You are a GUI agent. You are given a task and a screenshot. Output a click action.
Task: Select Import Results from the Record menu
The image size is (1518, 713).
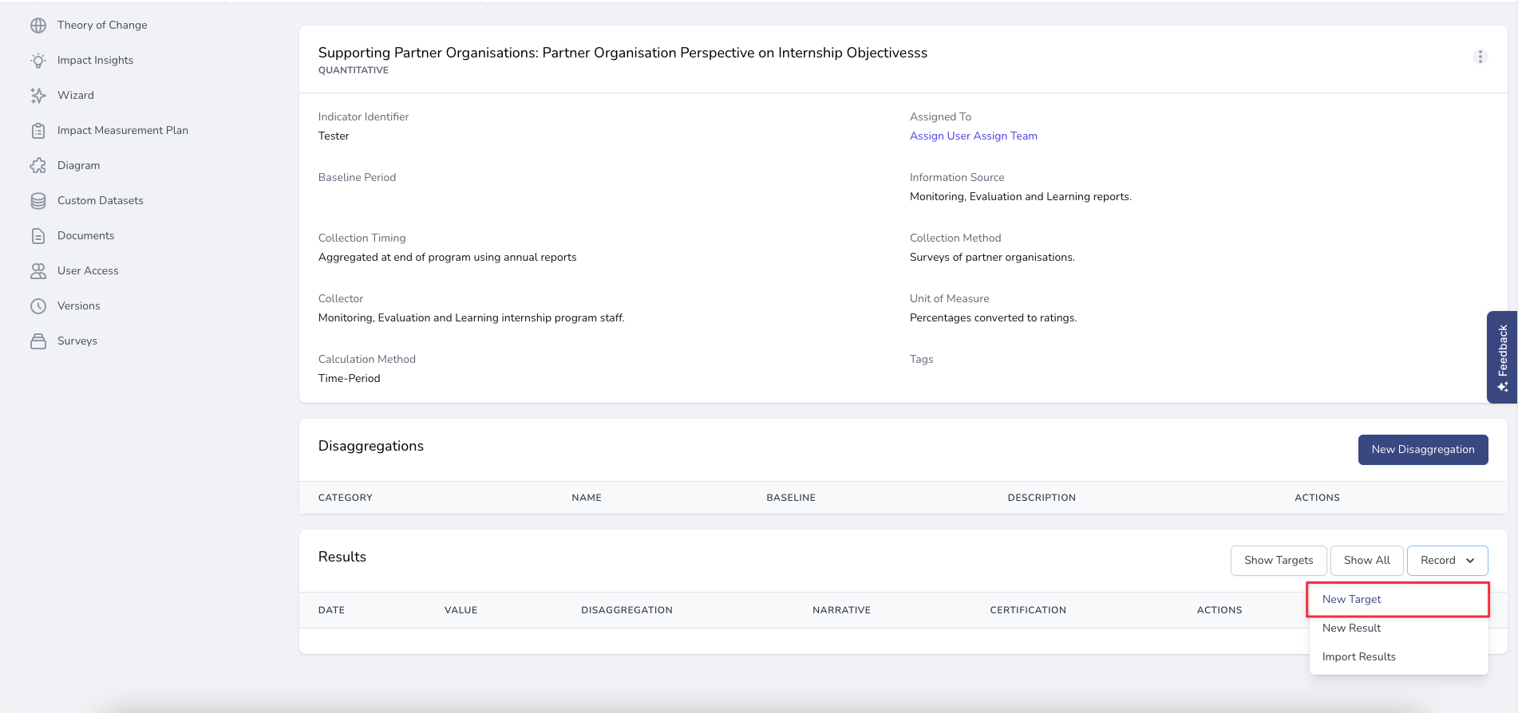pos(1398,656)
